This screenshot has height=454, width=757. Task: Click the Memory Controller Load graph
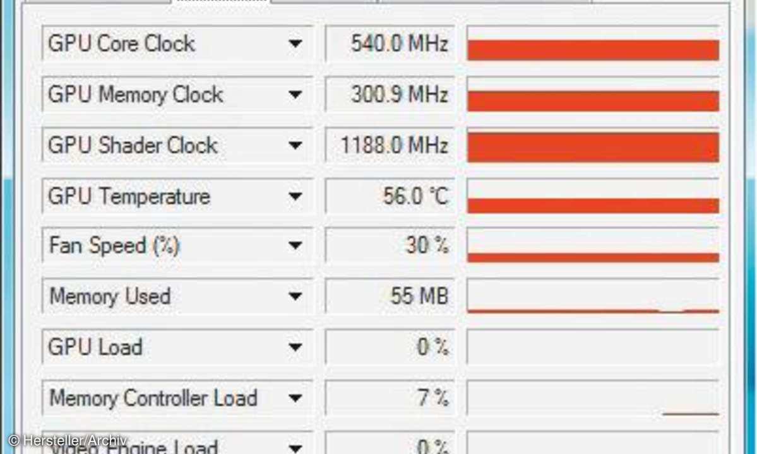(593, 398)
